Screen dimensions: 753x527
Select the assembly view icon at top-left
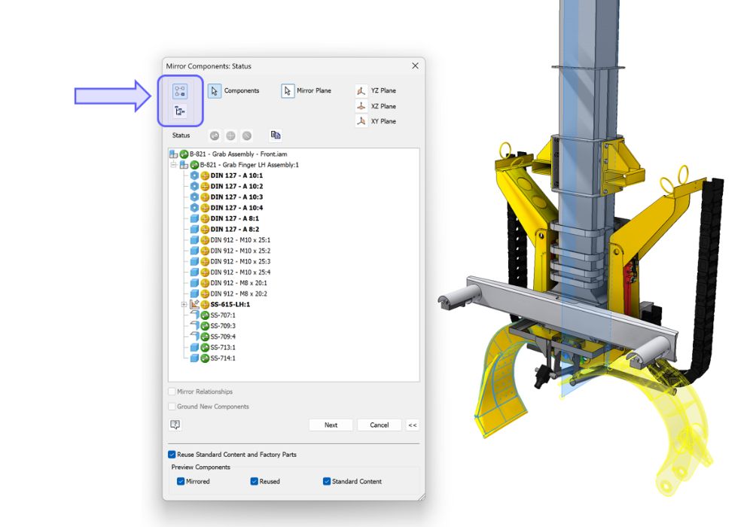click(179, 91)
